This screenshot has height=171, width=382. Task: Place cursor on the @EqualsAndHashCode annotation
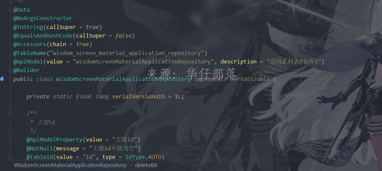pos(43,36)
